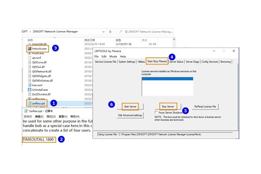This screenshot has width=261, height=174.
Task: Click the Uninstall.exe file icon
Action: pyautogui.click(x=30, y=90)
